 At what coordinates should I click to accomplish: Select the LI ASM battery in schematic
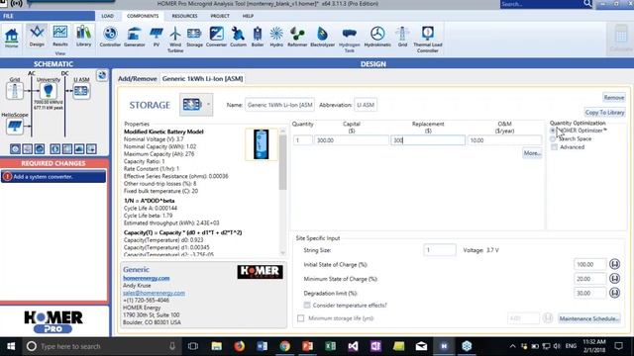click(x=81, y=91)
